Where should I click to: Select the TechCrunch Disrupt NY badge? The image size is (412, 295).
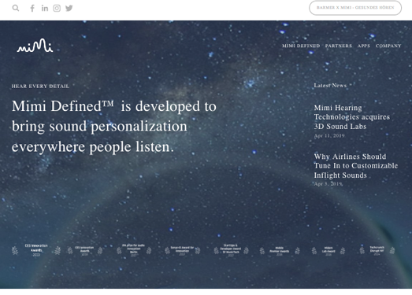[377, 250]
